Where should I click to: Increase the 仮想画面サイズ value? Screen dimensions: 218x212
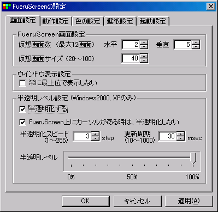[144, 56]
